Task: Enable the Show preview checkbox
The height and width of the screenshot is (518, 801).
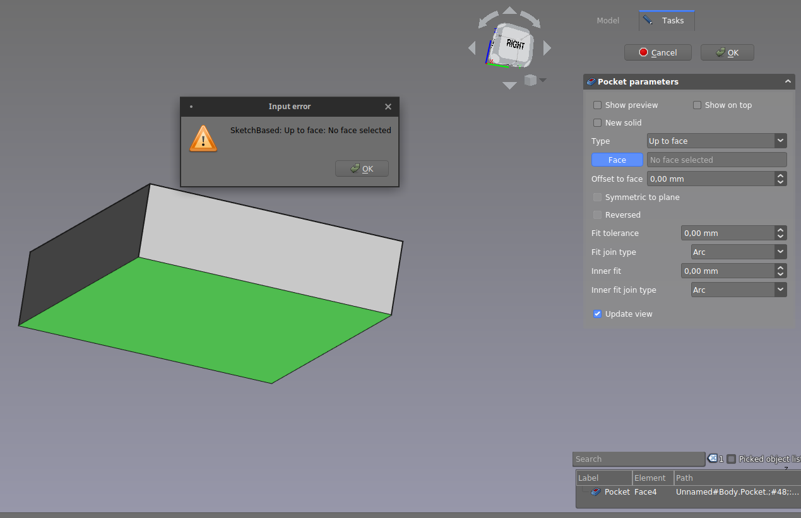Action: click(597, 105)
